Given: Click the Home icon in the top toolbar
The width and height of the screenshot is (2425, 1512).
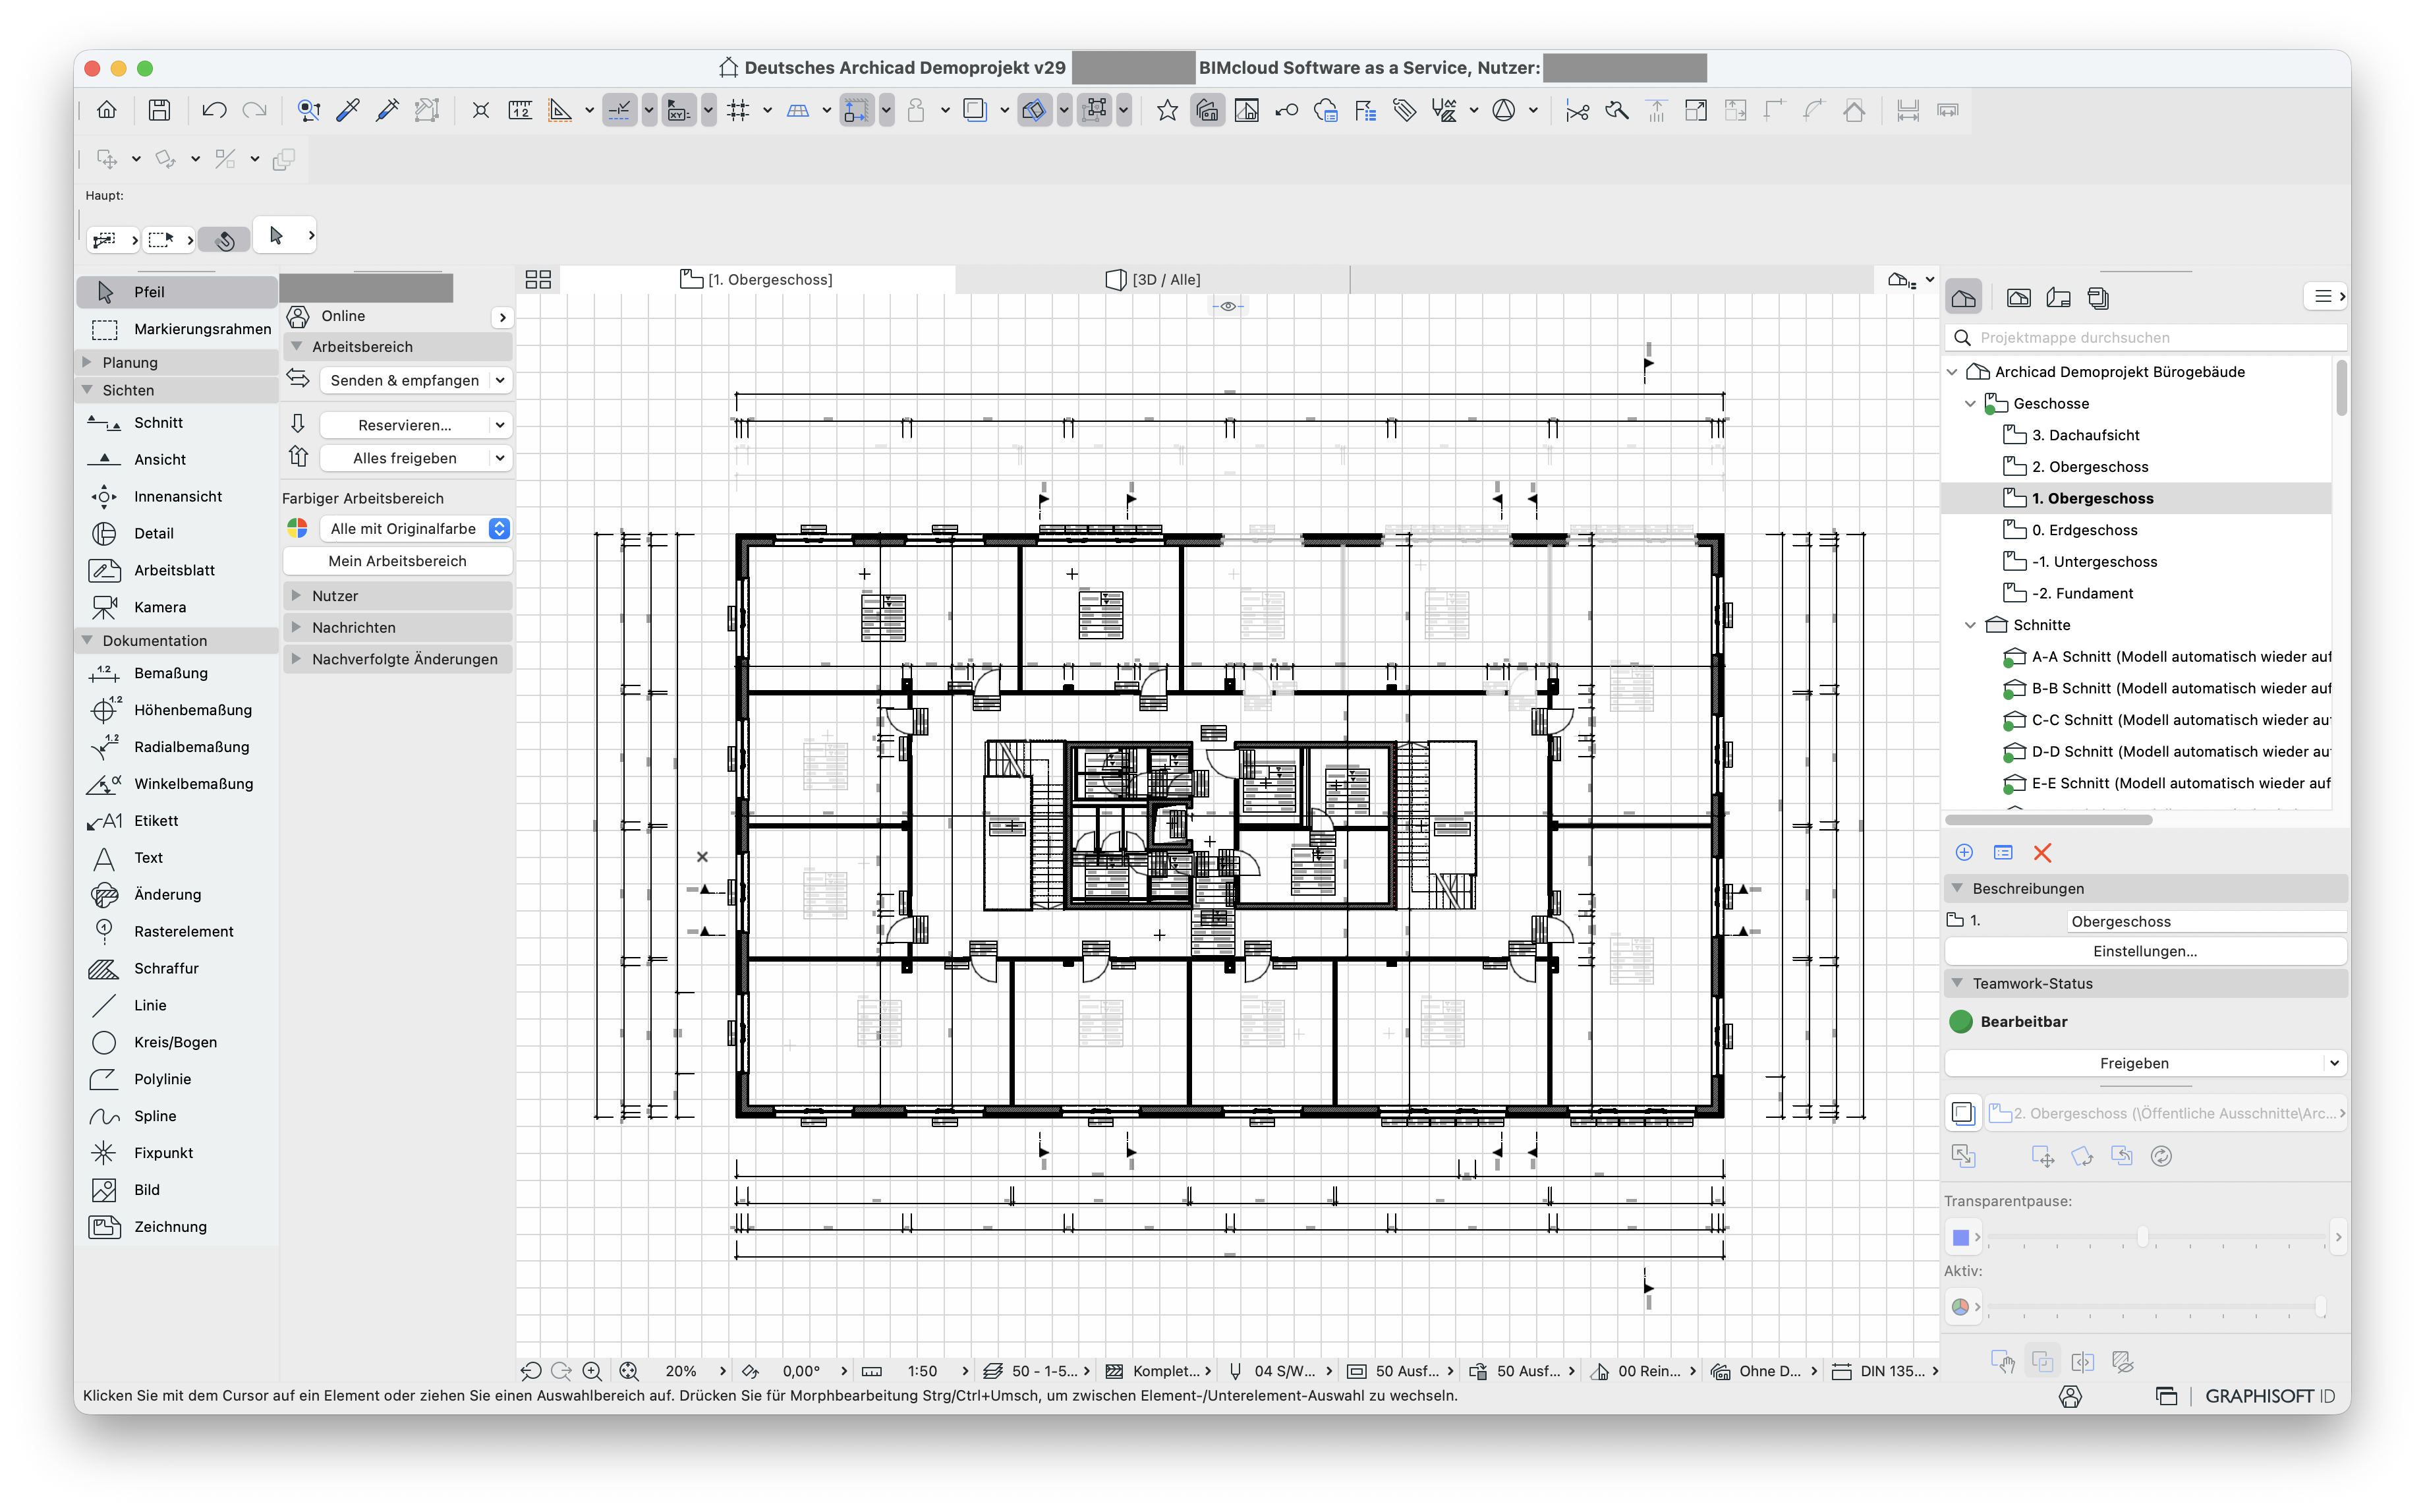Looking at the screenshot, I should click(x=106, y=110).
